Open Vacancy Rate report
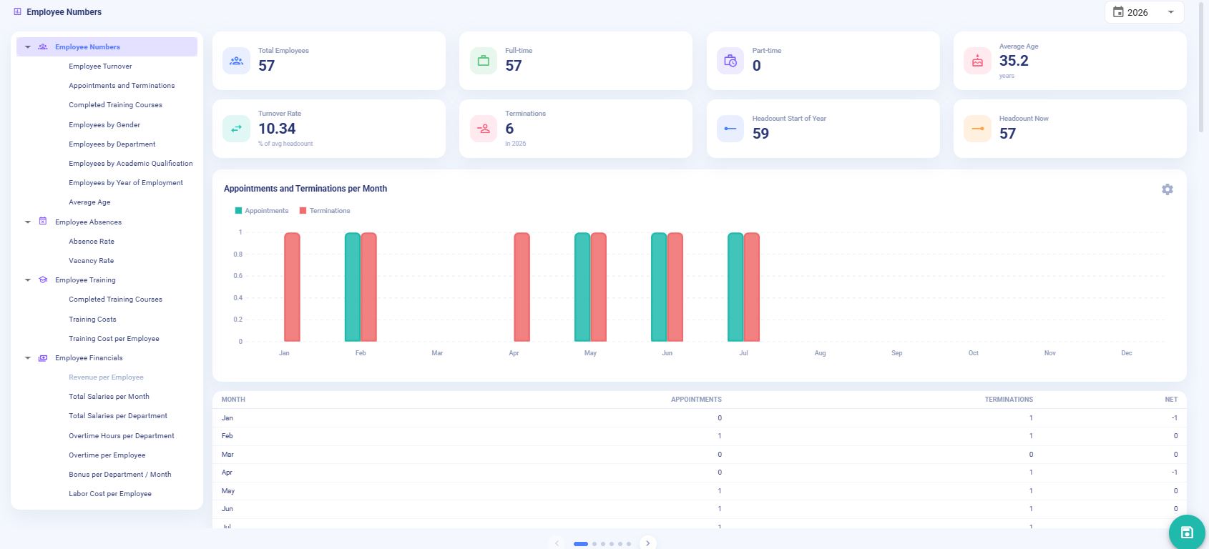 click(92, 261)
